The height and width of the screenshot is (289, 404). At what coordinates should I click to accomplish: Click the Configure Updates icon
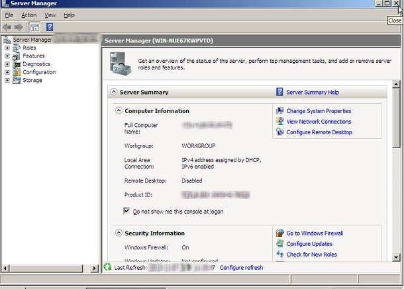pyautogui.click(x=279, y=244)
